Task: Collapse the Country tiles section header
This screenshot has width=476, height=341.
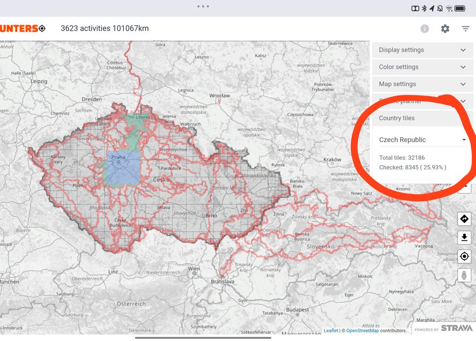Action: coord(422,118)
